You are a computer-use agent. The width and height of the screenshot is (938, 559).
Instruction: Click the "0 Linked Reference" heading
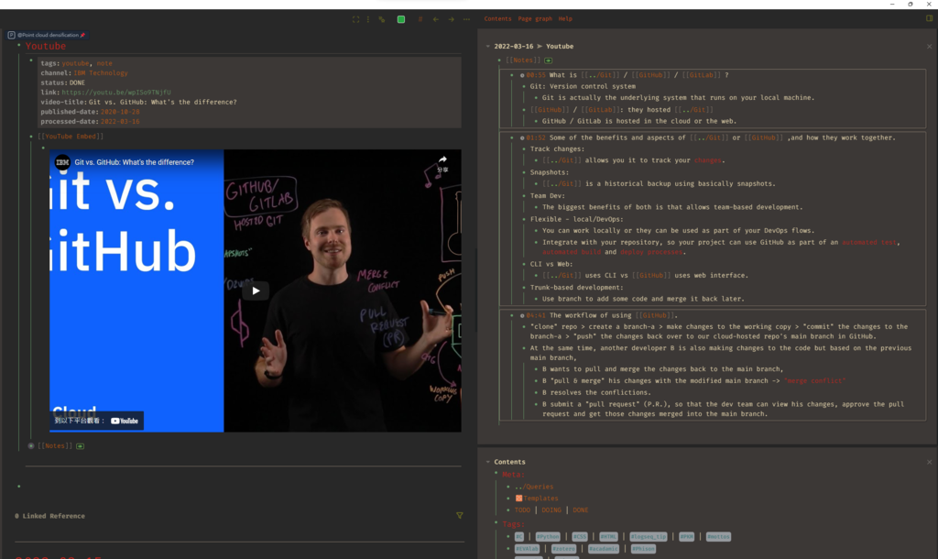[49, 516]
